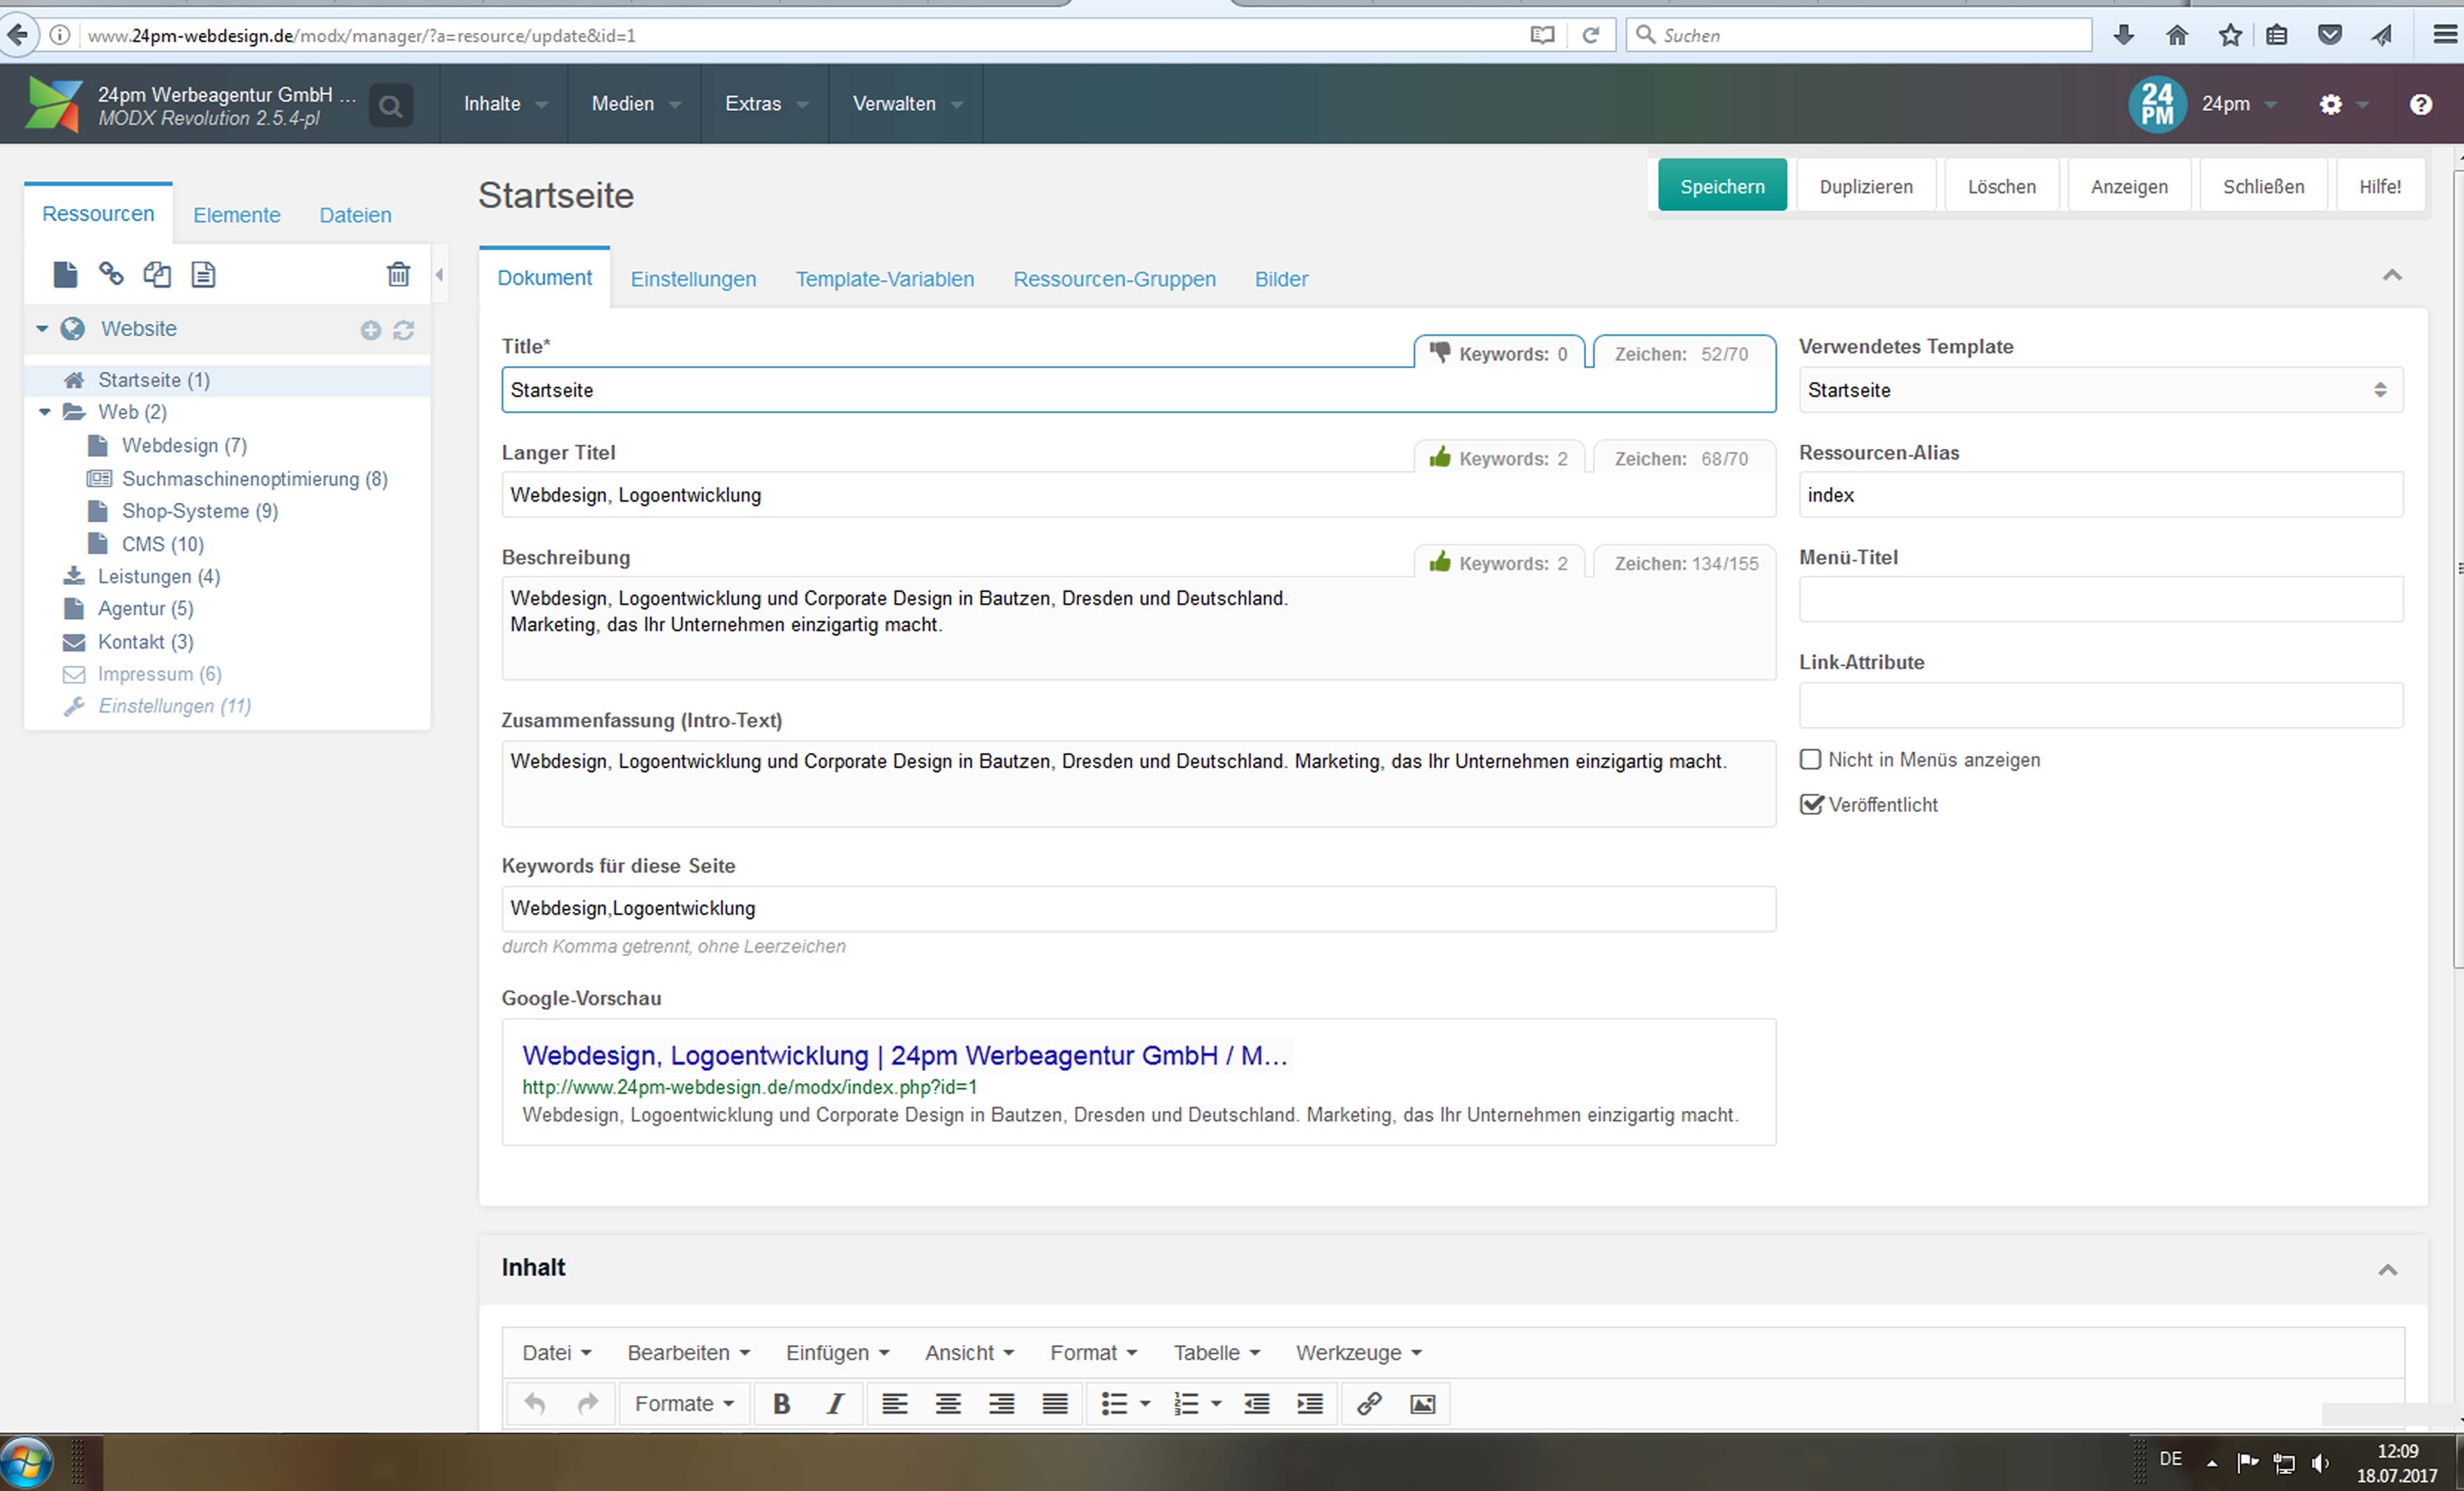This screenshot has height=1491, width=2464.
Task: Open the manager search magnifier icon
Action: 391,105
